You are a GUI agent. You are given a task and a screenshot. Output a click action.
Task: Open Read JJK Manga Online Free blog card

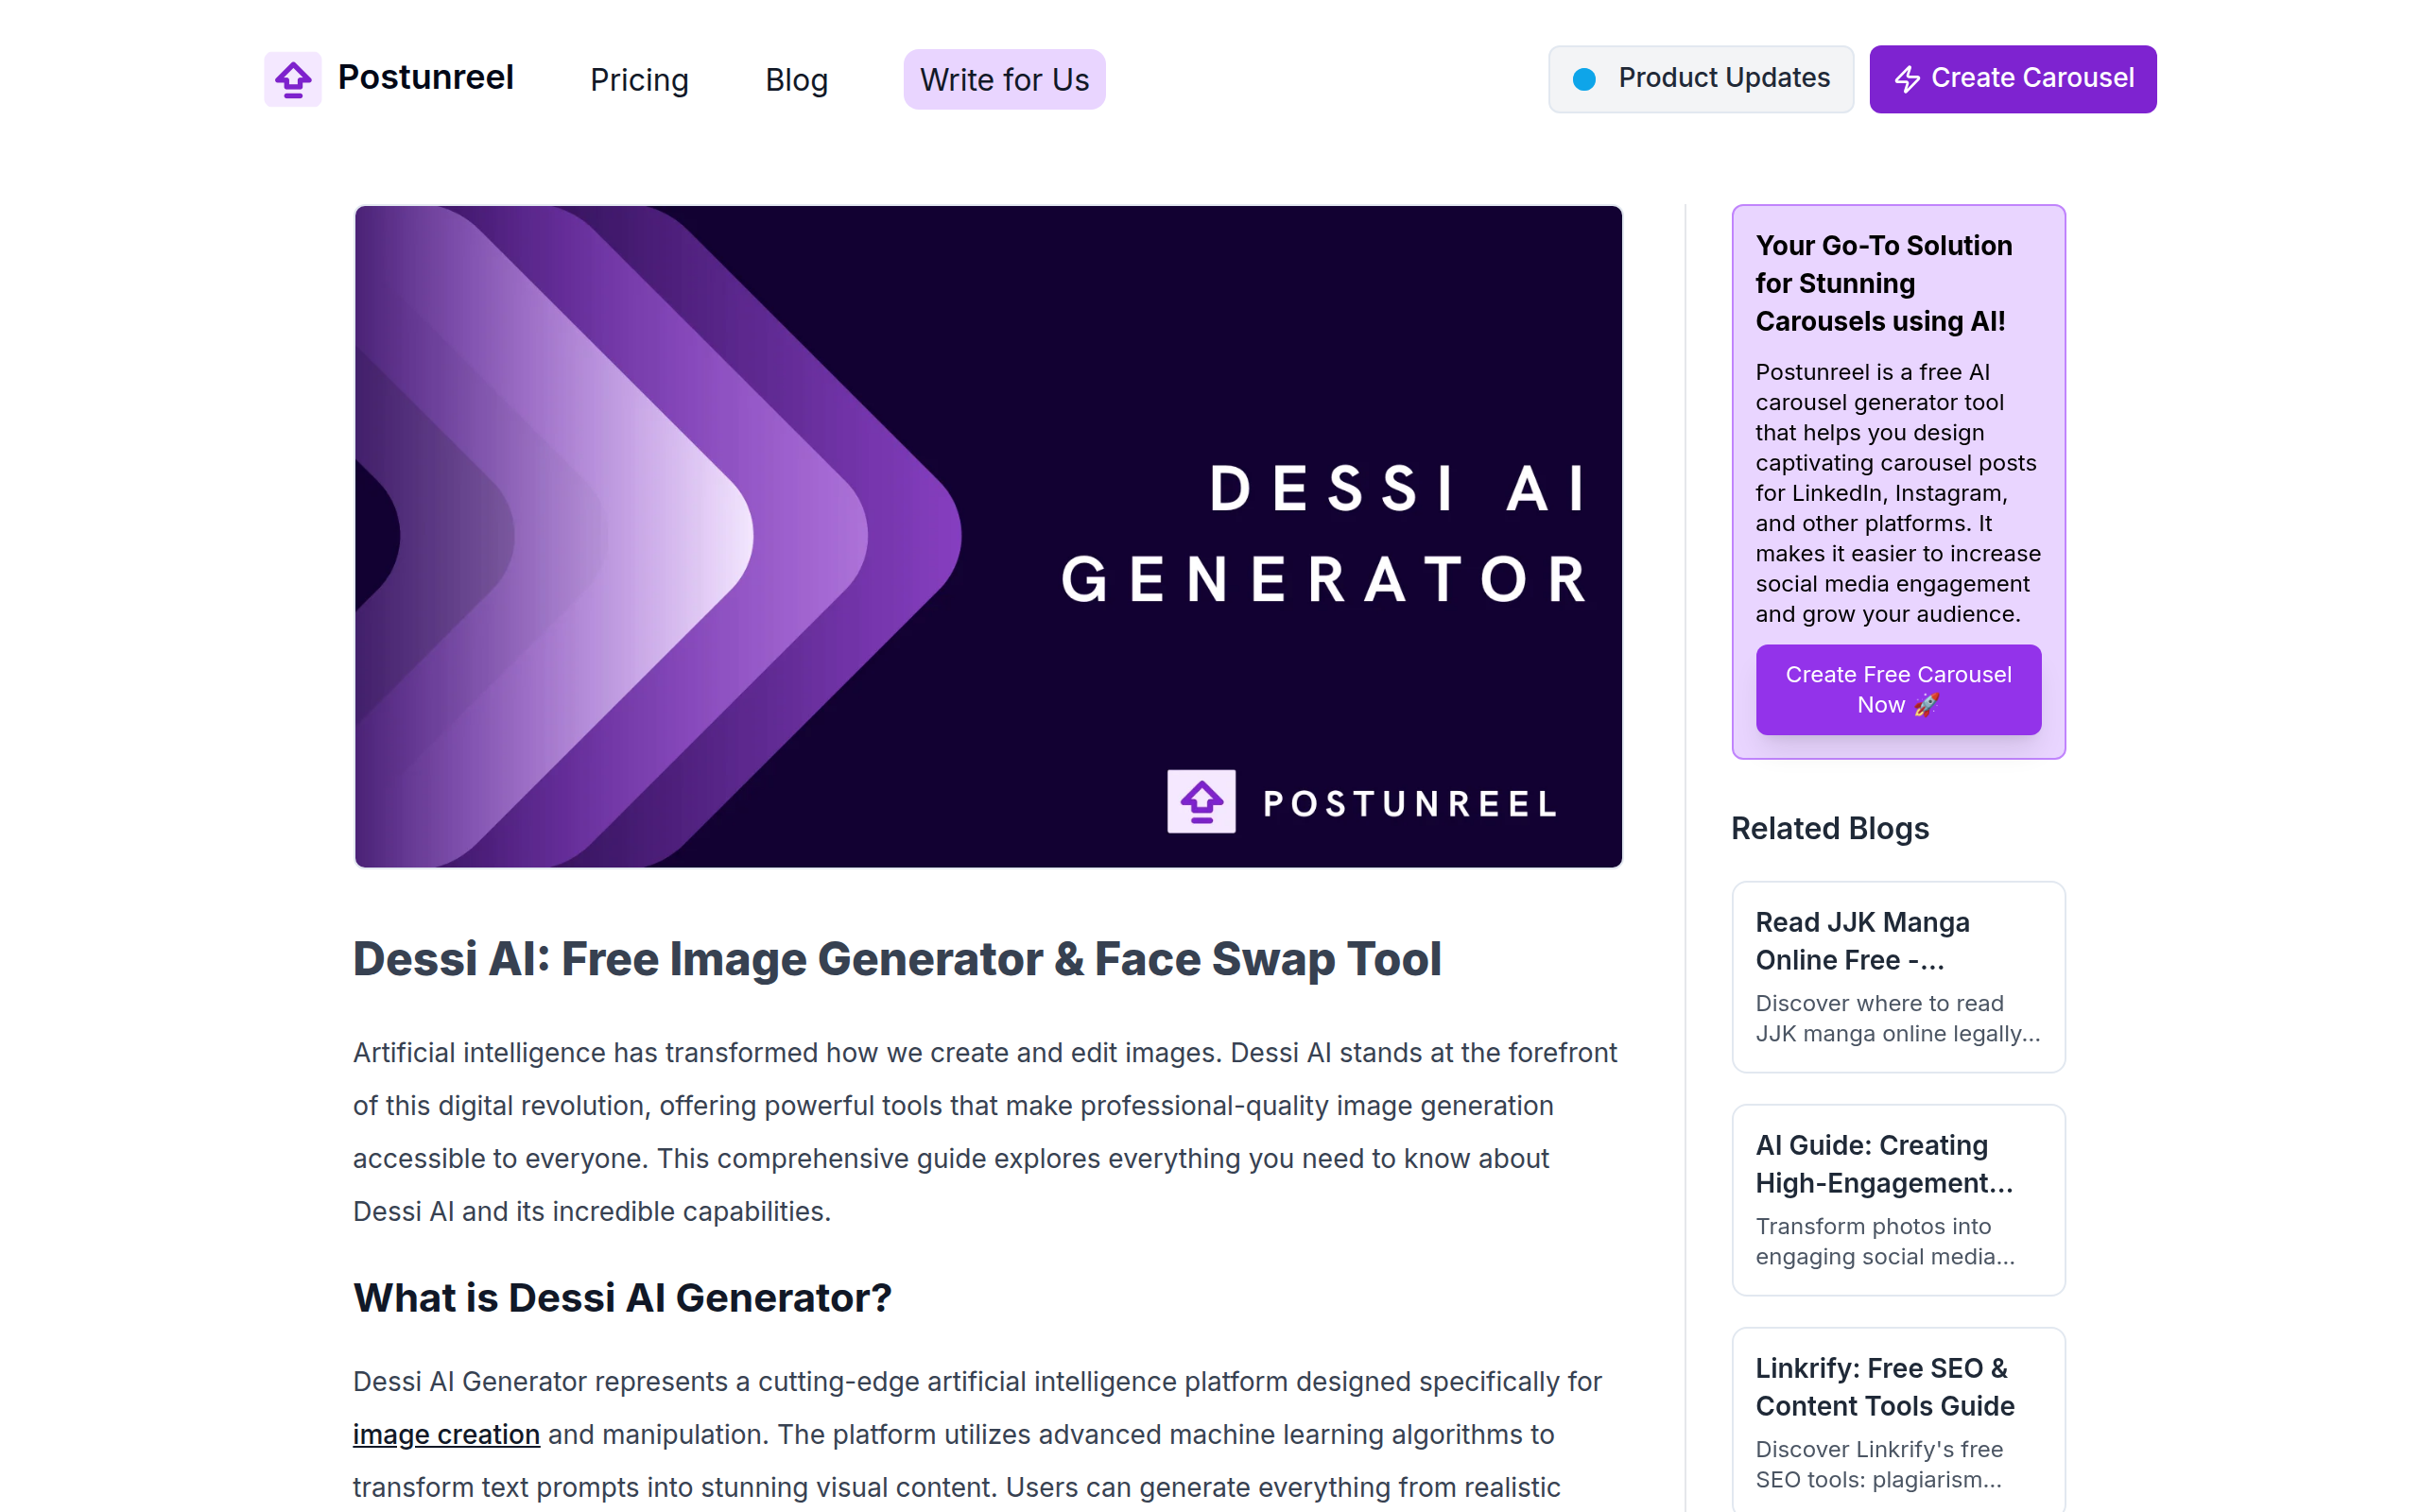[1897, 976]
